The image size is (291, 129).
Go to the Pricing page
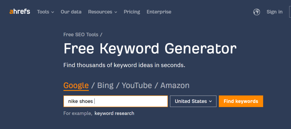132,12
